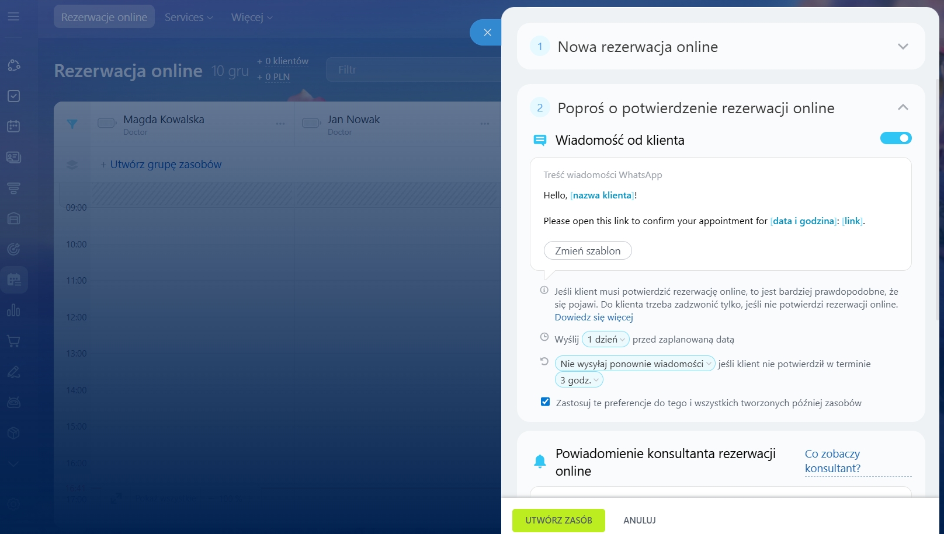944x534 pixels.
Task: Click the 10 gru date label
Action: click(230, 71)
